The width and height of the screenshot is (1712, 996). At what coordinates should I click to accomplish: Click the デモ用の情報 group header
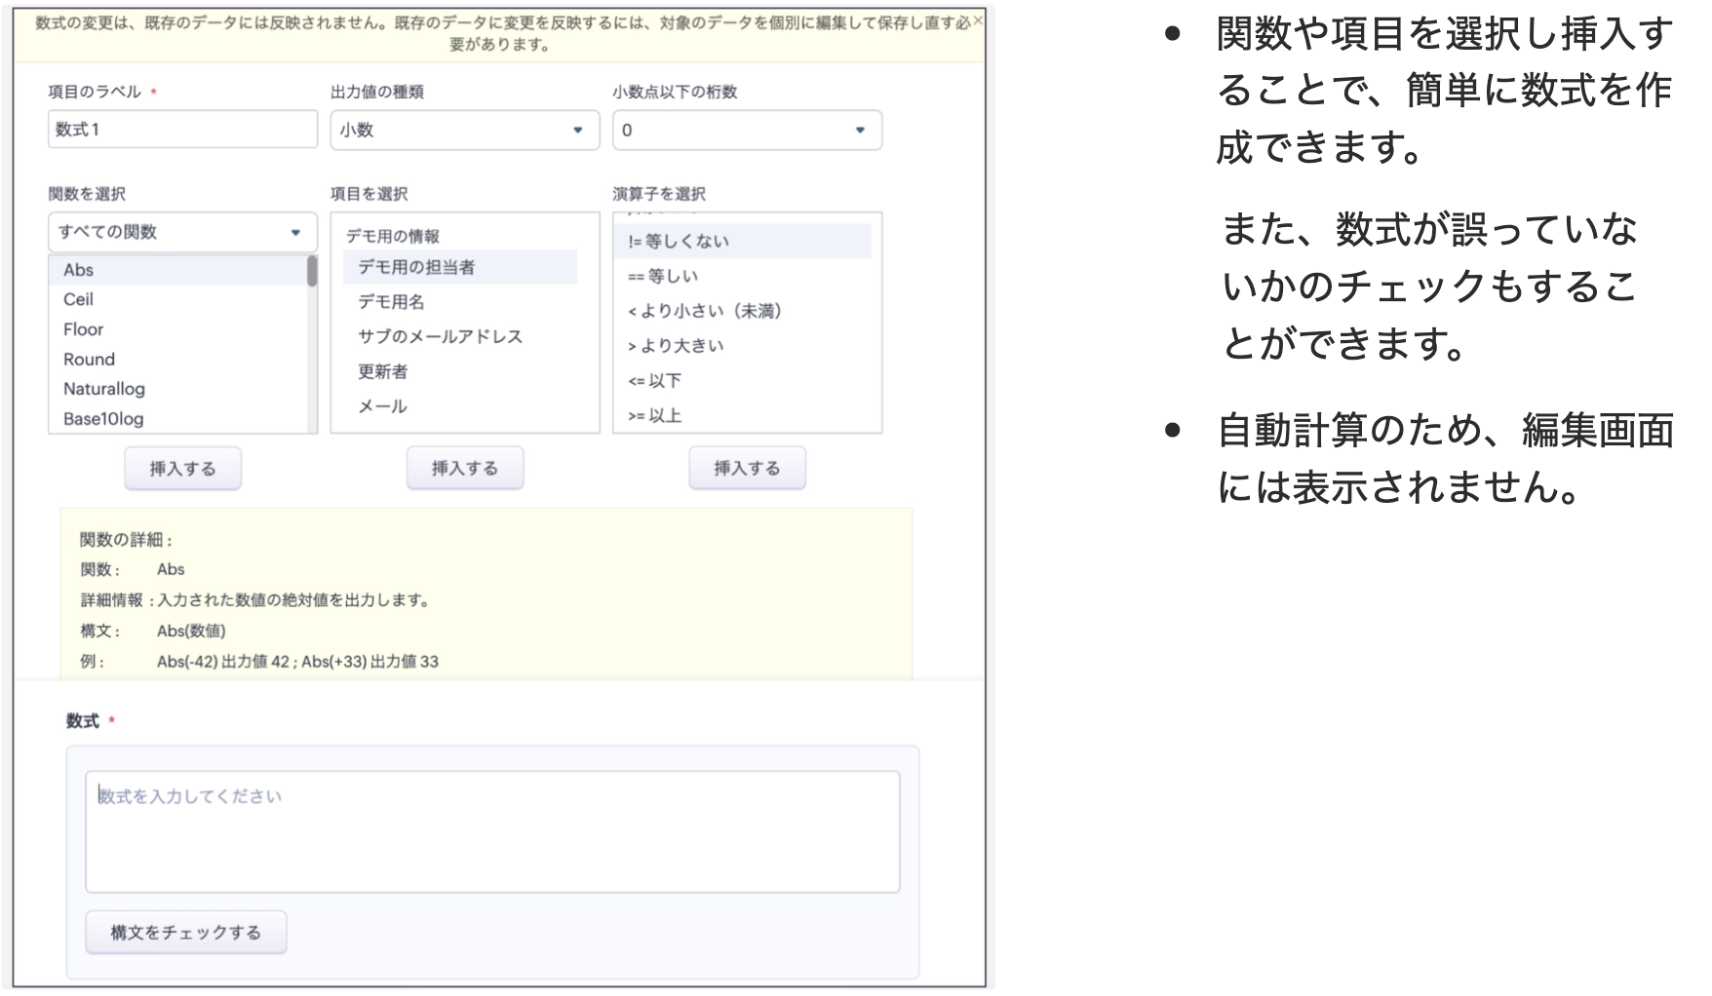point(393,236)
